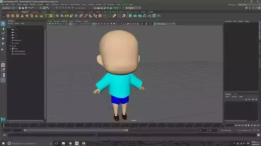Screen dimensions: 261x146
Task: Toggle the Channel Box sidebar icon
Action: 259,8
